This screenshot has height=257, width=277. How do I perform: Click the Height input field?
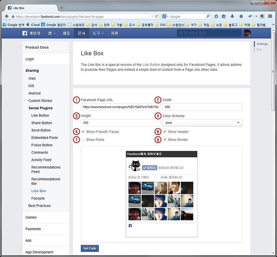[x=121, y=123]
